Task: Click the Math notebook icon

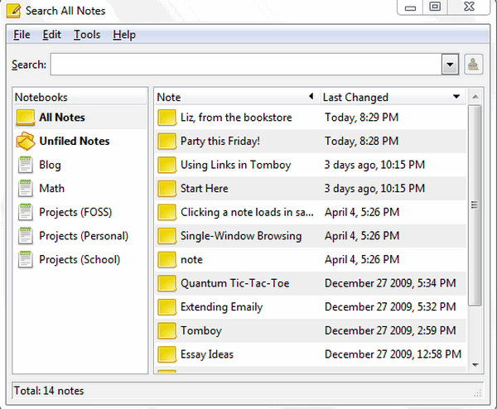Action: [26, 189]
